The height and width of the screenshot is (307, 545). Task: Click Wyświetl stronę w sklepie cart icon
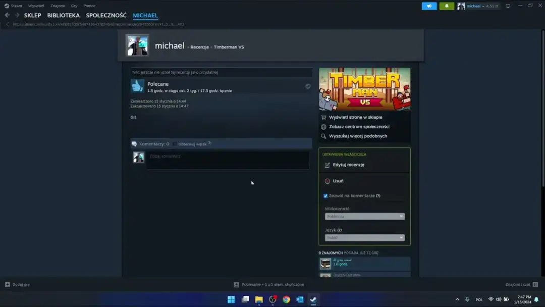click(x=324, y=117)
